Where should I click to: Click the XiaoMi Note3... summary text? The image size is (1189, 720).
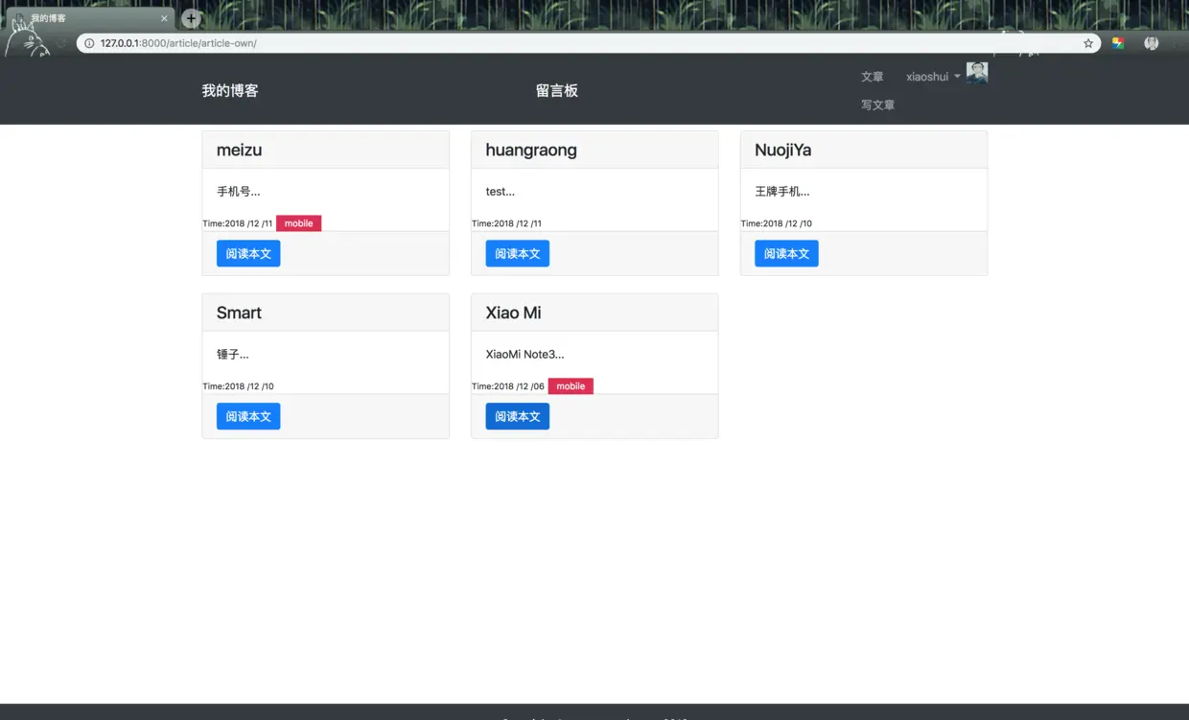pos(525,355)
